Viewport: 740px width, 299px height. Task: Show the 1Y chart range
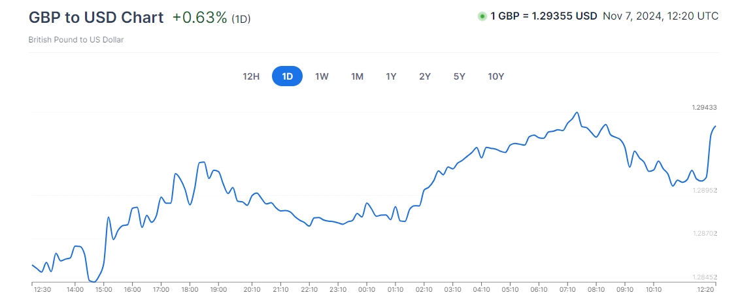pyautogui.click(x=391, y=76)
